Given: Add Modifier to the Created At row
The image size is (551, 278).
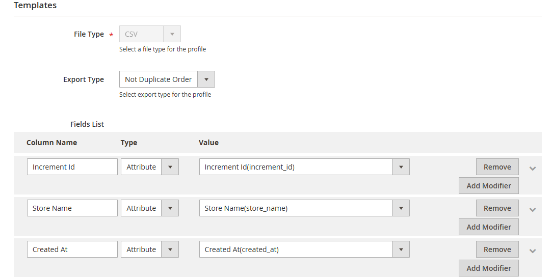Looking at the screenshot, I should click(x=488, y=268).
